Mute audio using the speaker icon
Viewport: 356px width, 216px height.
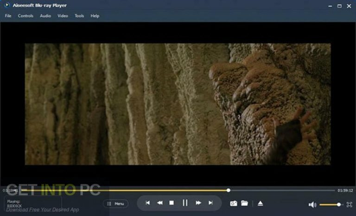click(x=312, y=204)
